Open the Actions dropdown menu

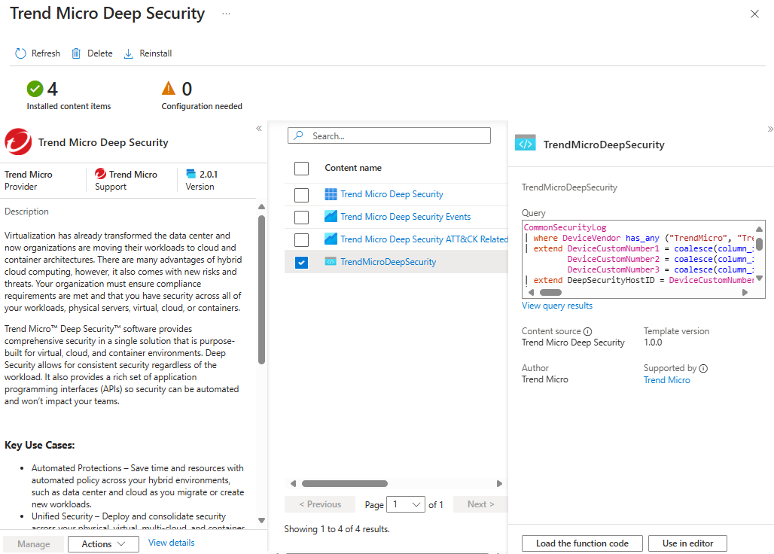(x=103, y=544)
